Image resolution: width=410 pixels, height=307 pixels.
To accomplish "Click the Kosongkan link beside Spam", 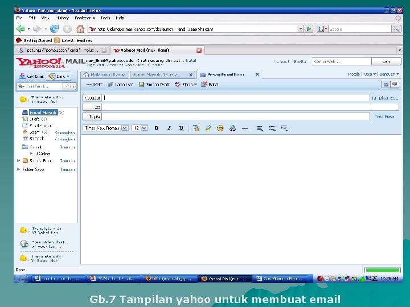I will pos(65,132).
